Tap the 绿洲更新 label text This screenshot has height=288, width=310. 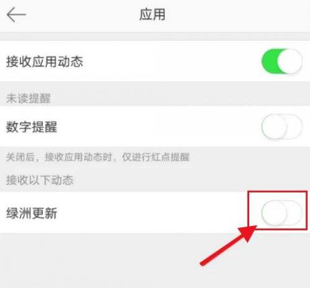(32, 213)
